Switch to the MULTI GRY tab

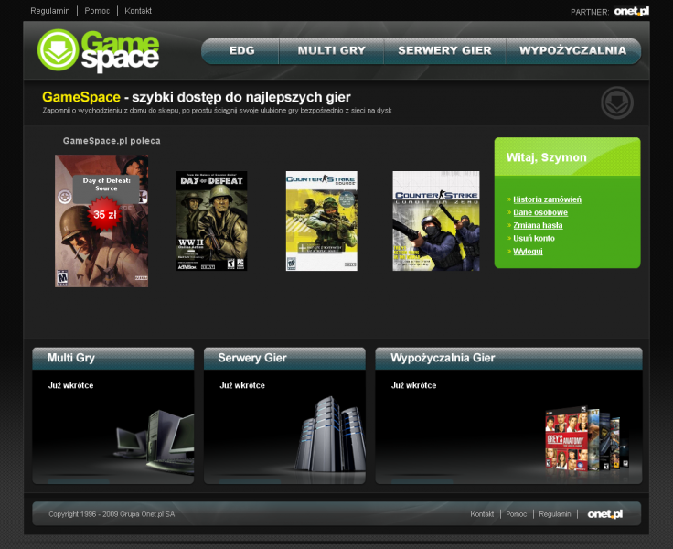331,51
